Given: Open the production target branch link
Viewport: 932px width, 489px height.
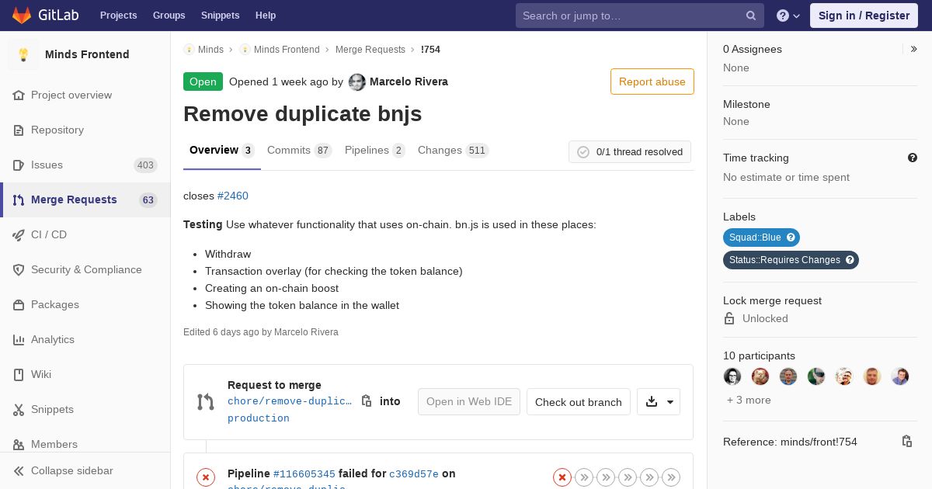Looking at the screenshot, I should tap(259, 418).
